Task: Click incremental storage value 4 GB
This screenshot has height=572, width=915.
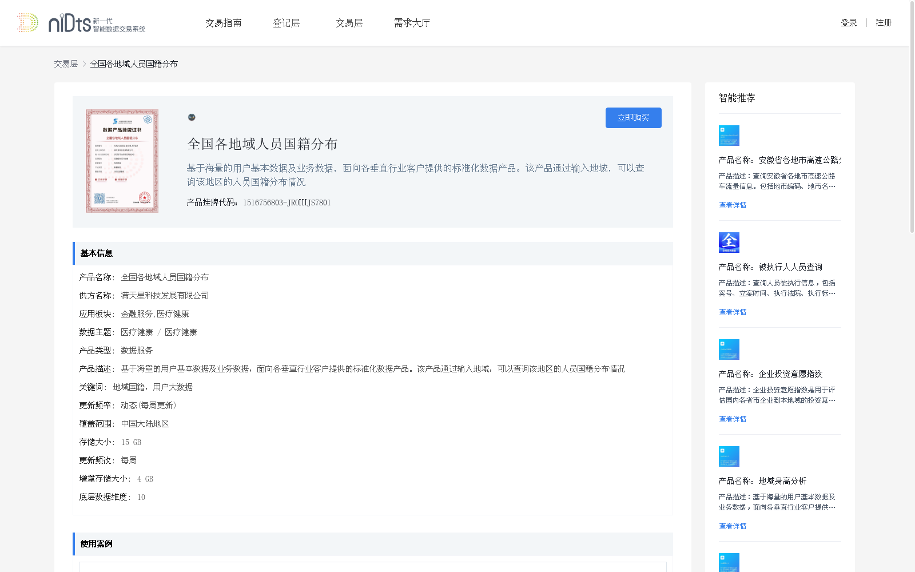Action: click(145, 479)
